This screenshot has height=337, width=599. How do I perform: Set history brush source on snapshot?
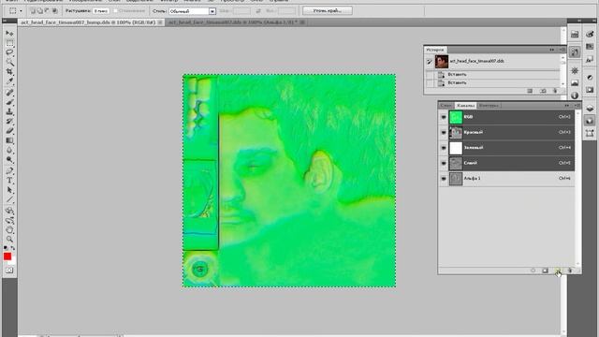coord(430,61)
